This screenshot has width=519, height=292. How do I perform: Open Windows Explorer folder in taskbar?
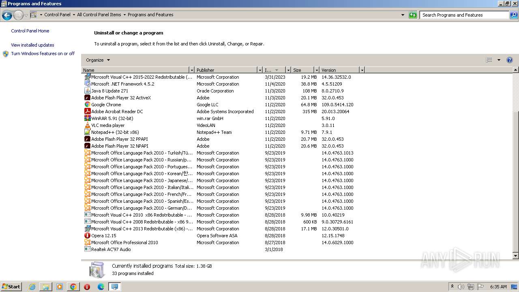tap(46, 287)
